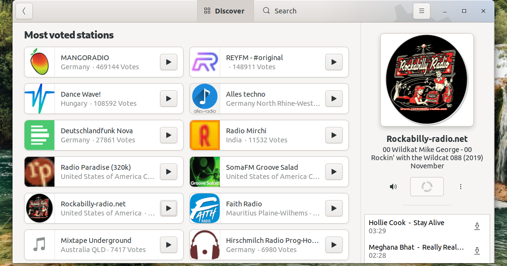Click the large Rockabilly Radio cover art
The image size is (507, 266).
(427, 80)
